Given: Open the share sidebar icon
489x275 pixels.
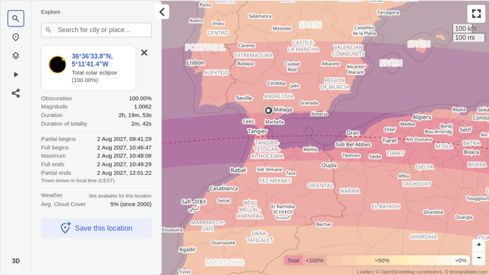Looking at the screenshot, I should tap(16, 93).
